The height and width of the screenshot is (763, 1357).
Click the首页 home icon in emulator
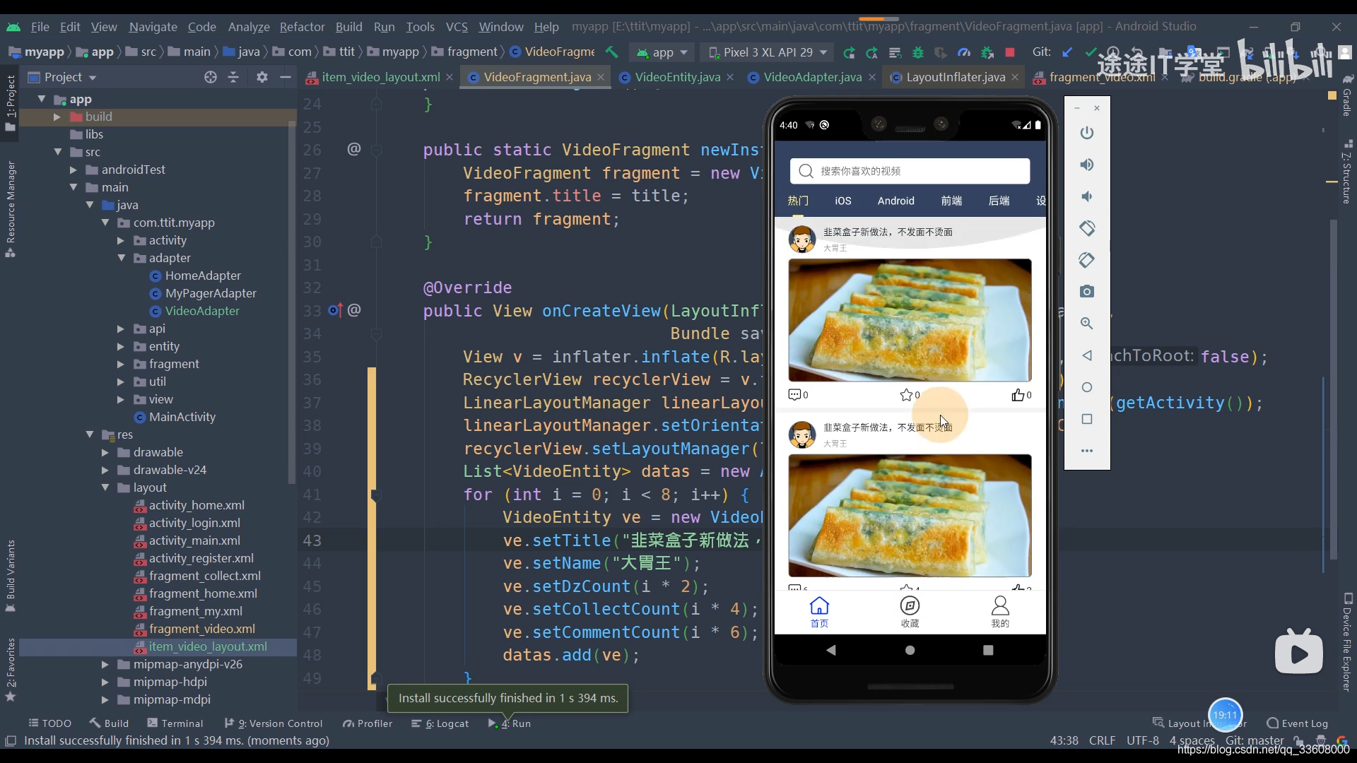pyautogui.click(x=819, y=612)
